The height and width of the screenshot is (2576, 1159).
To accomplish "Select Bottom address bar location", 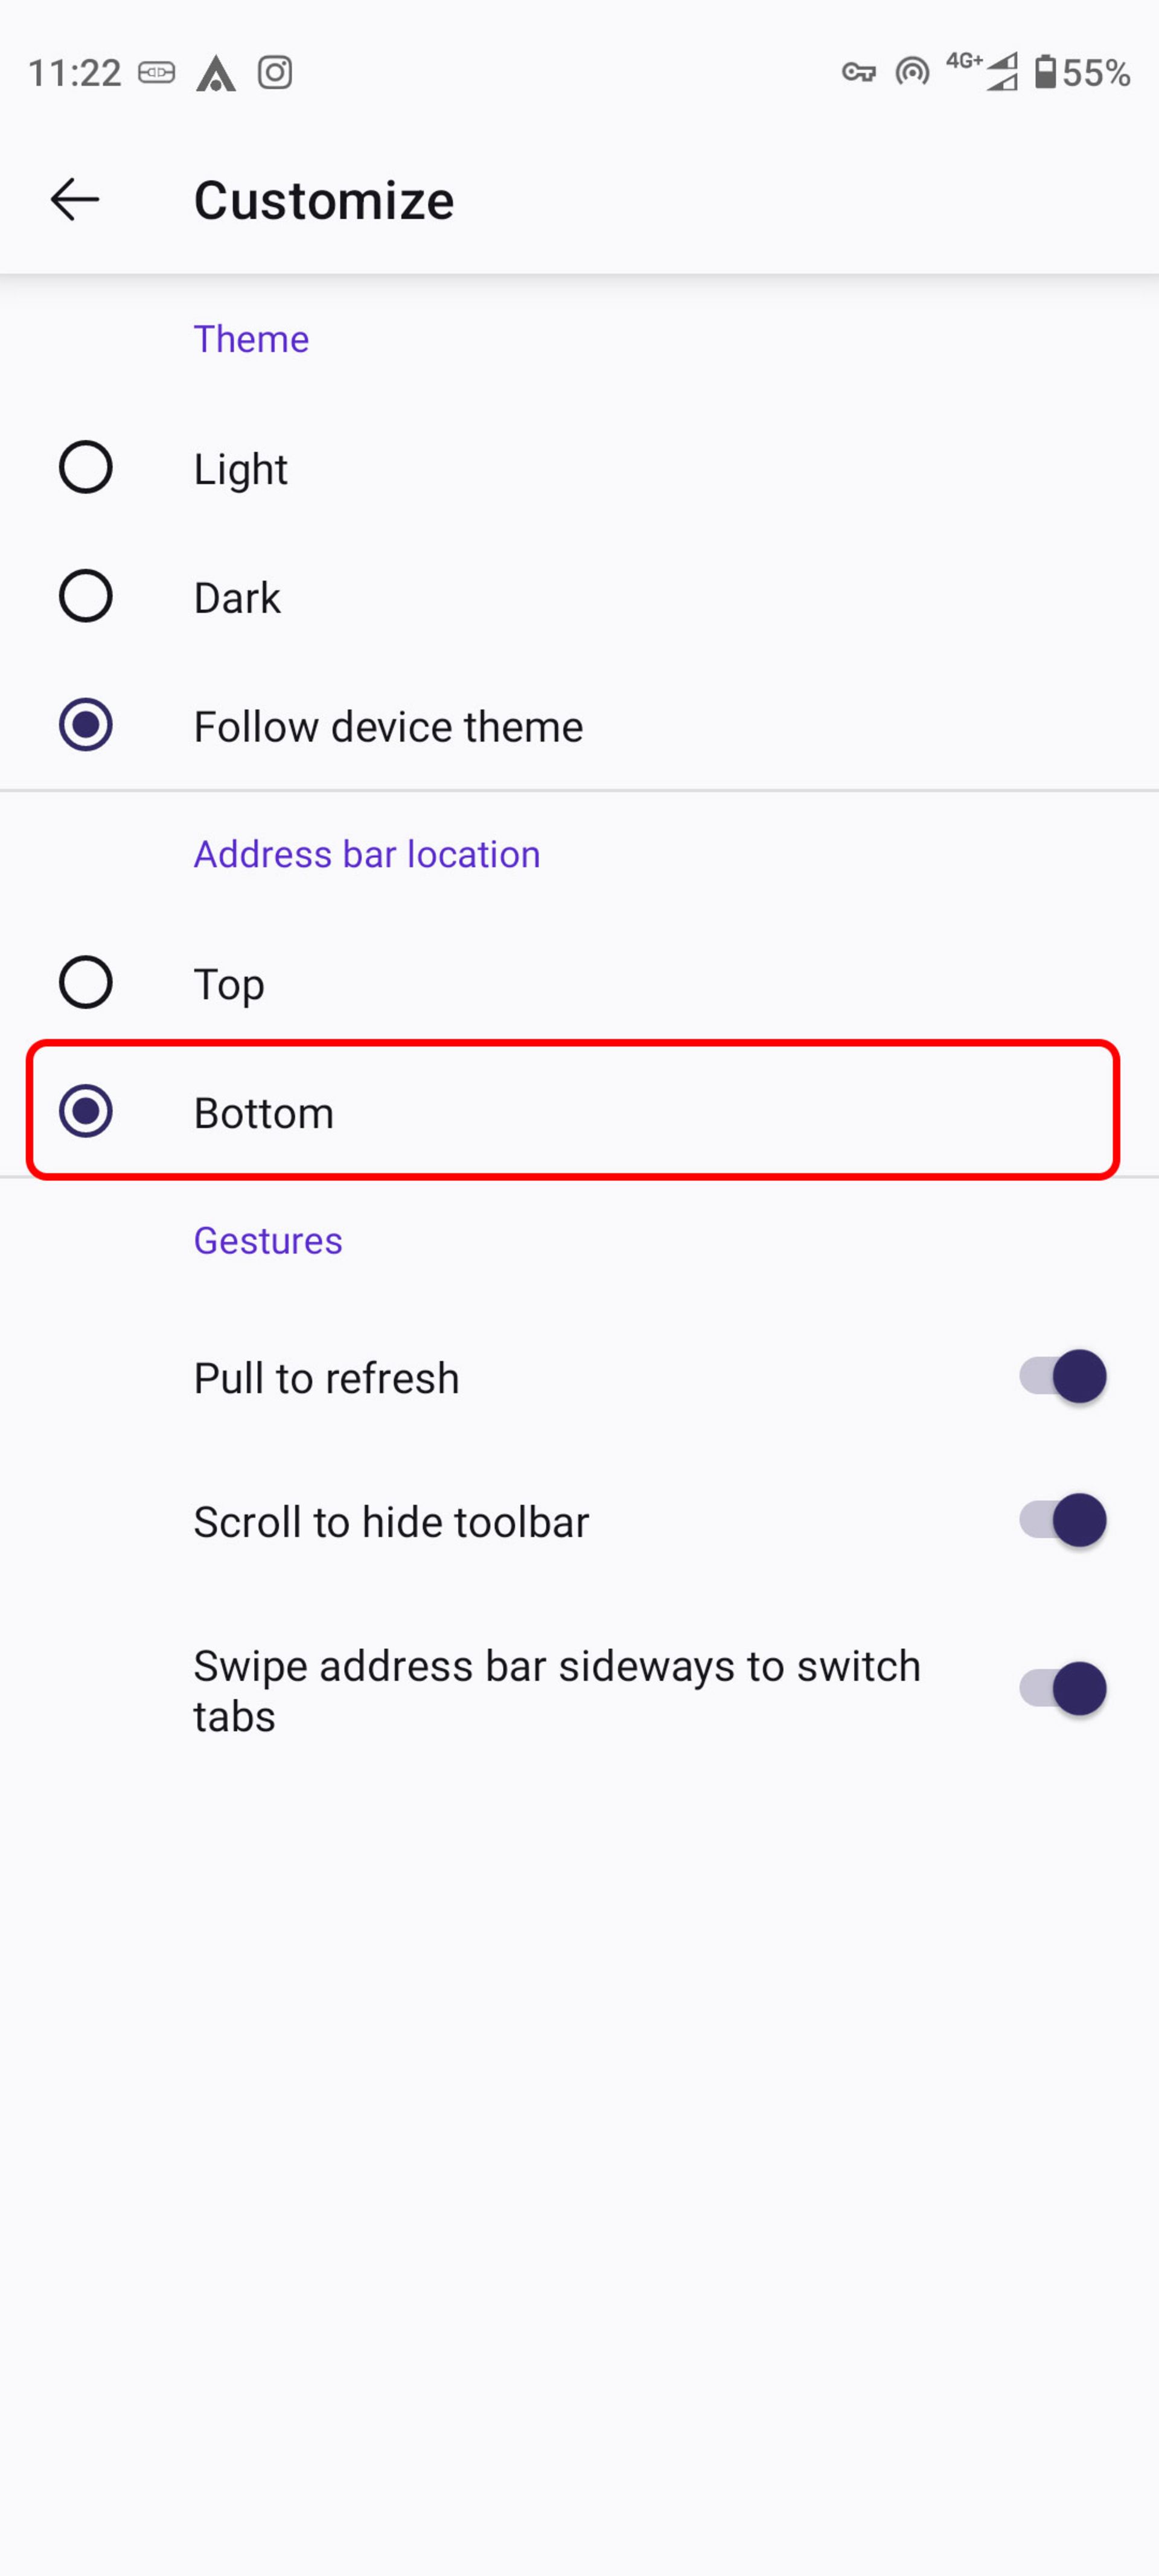I will (x=86, y=1112).
